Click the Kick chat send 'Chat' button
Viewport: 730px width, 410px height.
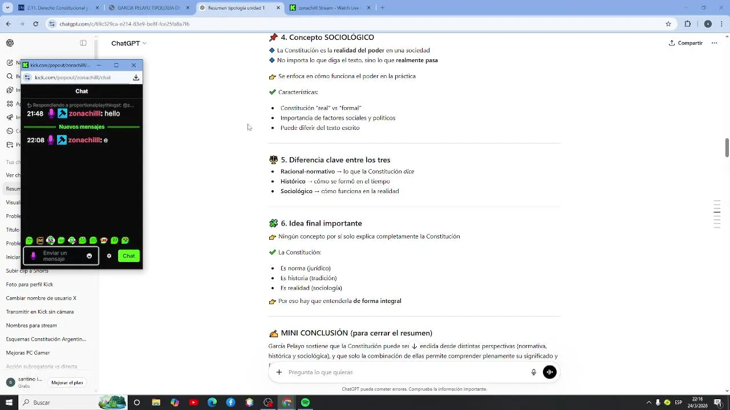[129, 256]
